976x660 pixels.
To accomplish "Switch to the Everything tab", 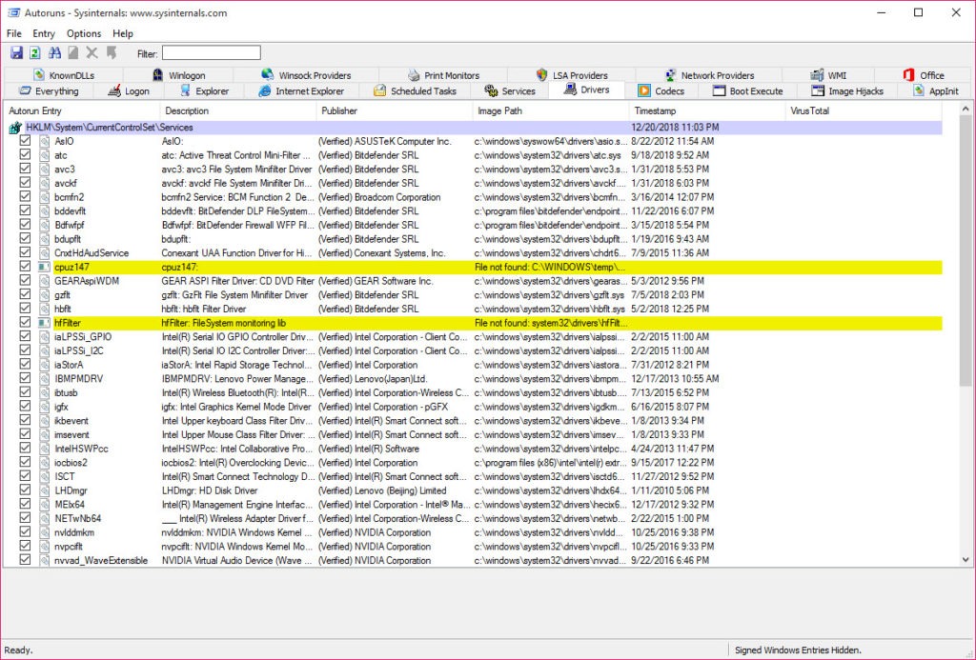I will [x=49, y=90].
